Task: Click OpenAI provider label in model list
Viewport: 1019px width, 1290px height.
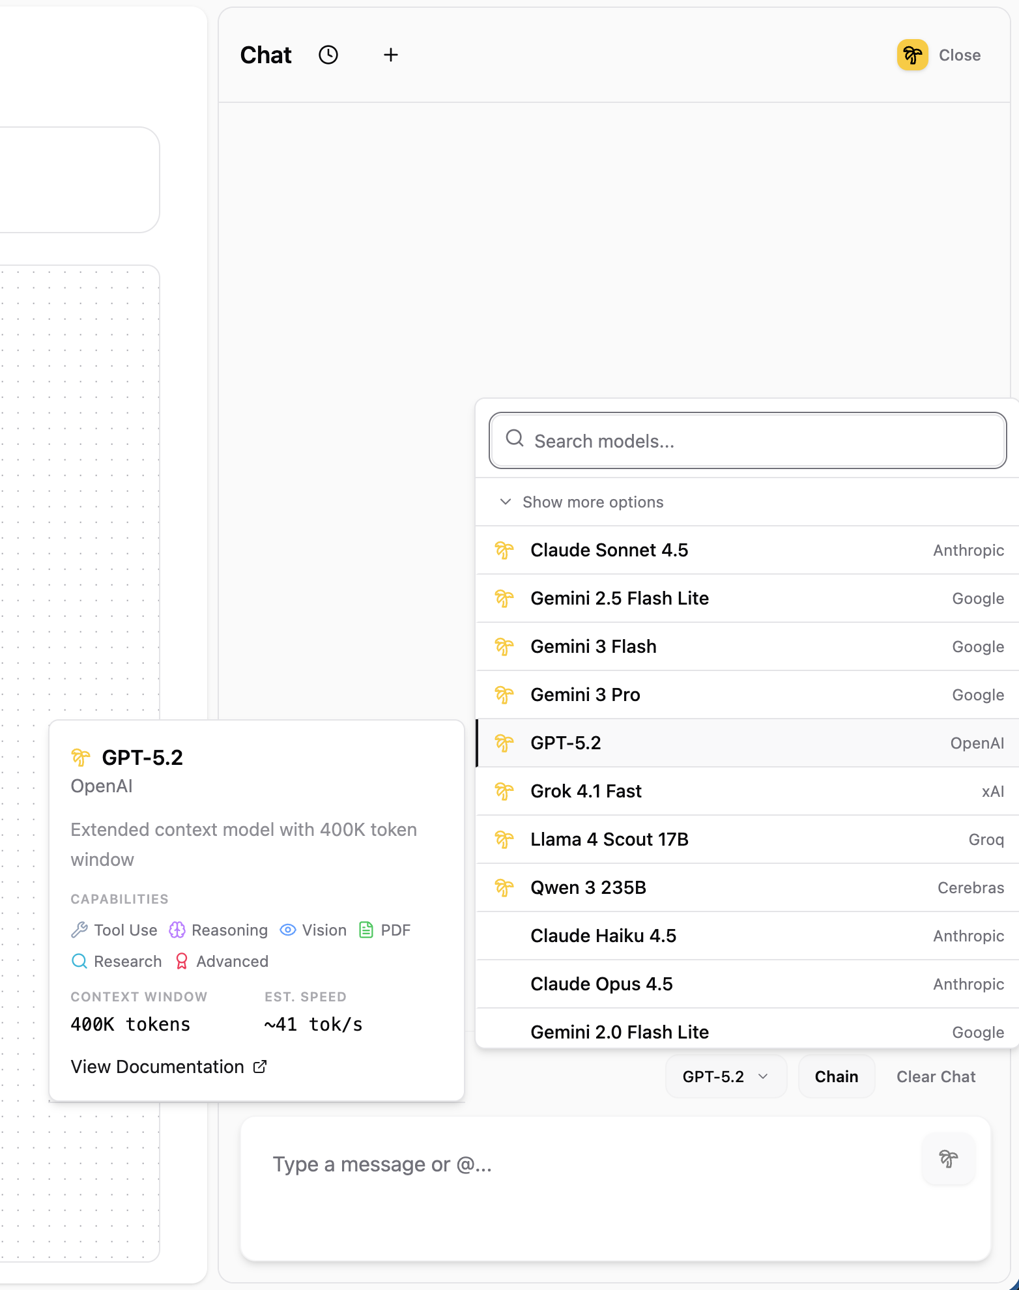Action: [x=977, y=743]
